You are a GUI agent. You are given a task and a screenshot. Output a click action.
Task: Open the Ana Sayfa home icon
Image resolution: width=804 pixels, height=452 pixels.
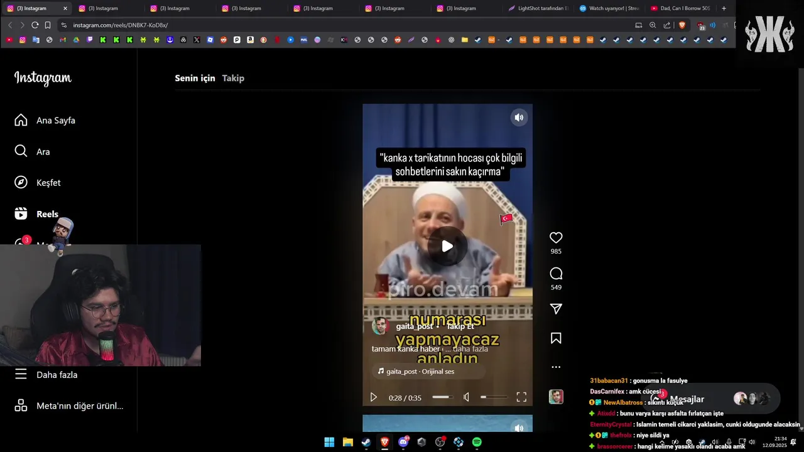(x=21, y=120)
